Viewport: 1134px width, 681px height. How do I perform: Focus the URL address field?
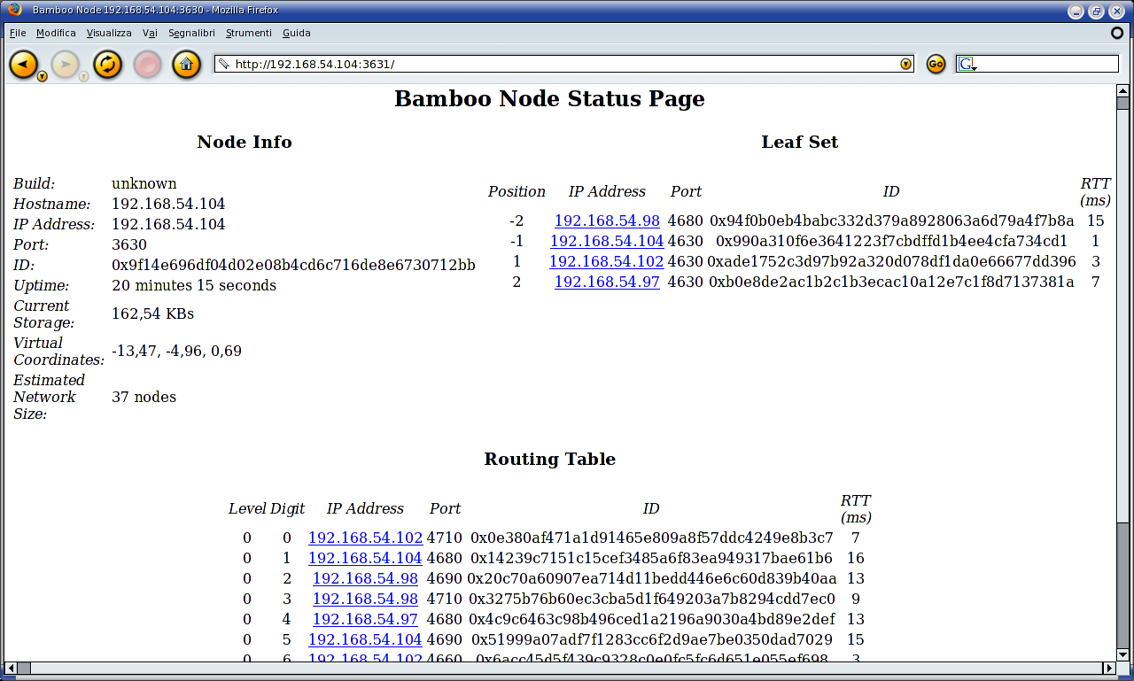[x=565, y=64]
